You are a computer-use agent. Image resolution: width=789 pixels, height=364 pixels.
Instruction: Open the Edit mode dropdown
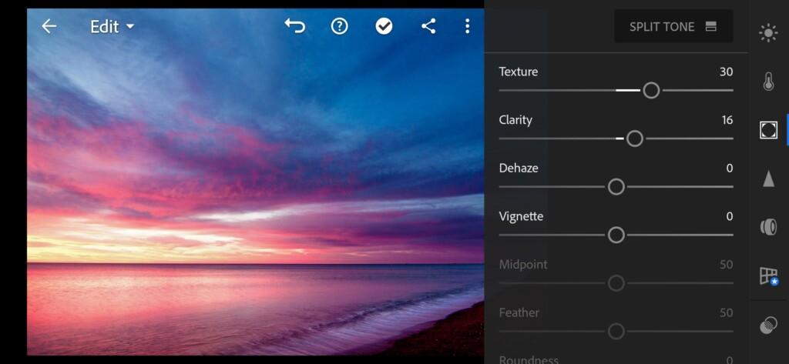pyautogui.click(x=112, y=26)
